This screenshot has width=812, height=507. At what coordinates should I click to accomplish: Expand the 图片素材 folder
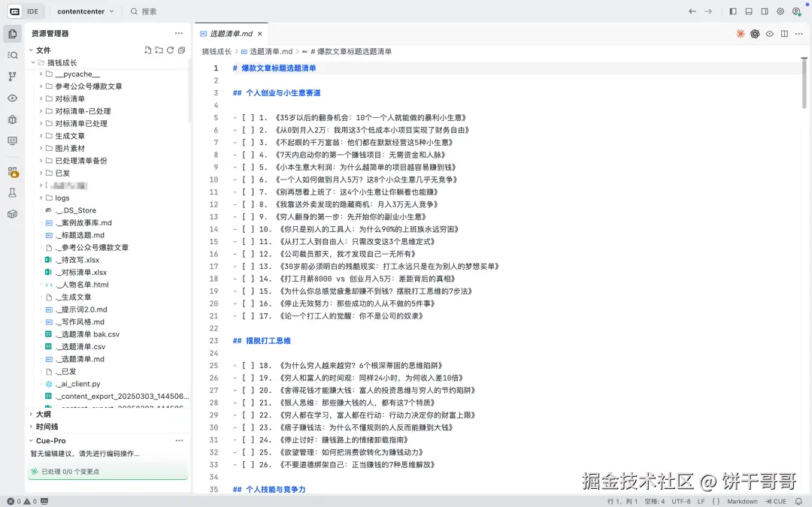41,149
